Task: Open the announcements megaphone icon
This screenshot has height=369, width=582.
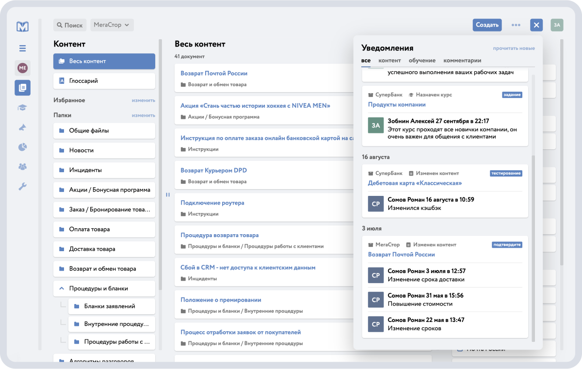Action: pos(22,127)
